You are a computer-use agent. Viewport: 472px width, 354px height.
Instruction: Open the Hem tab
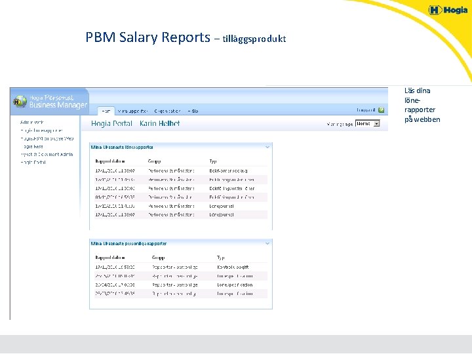tap(106, 111)
